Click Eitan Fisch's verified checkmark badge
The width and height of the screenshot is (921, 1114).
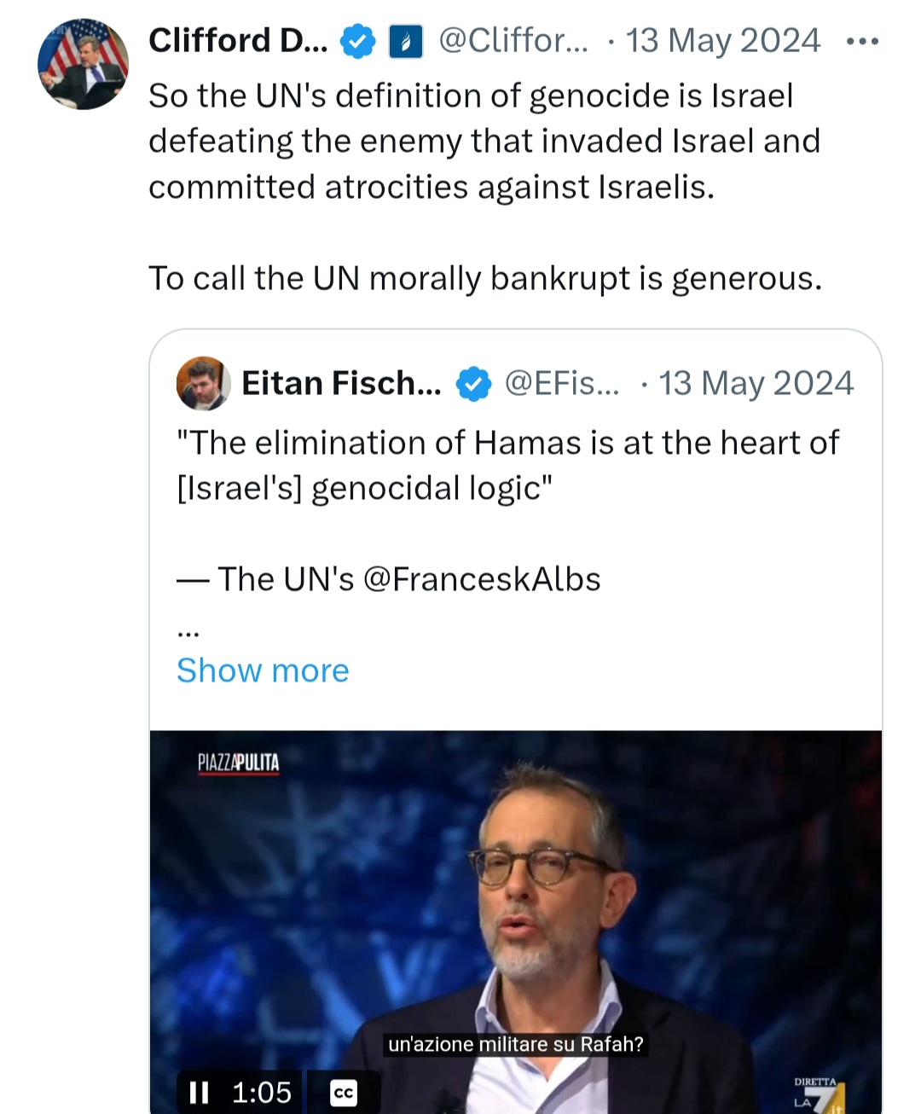[x=473, y=384]
